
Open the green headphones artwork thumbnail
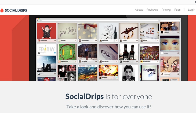[67, 52]
